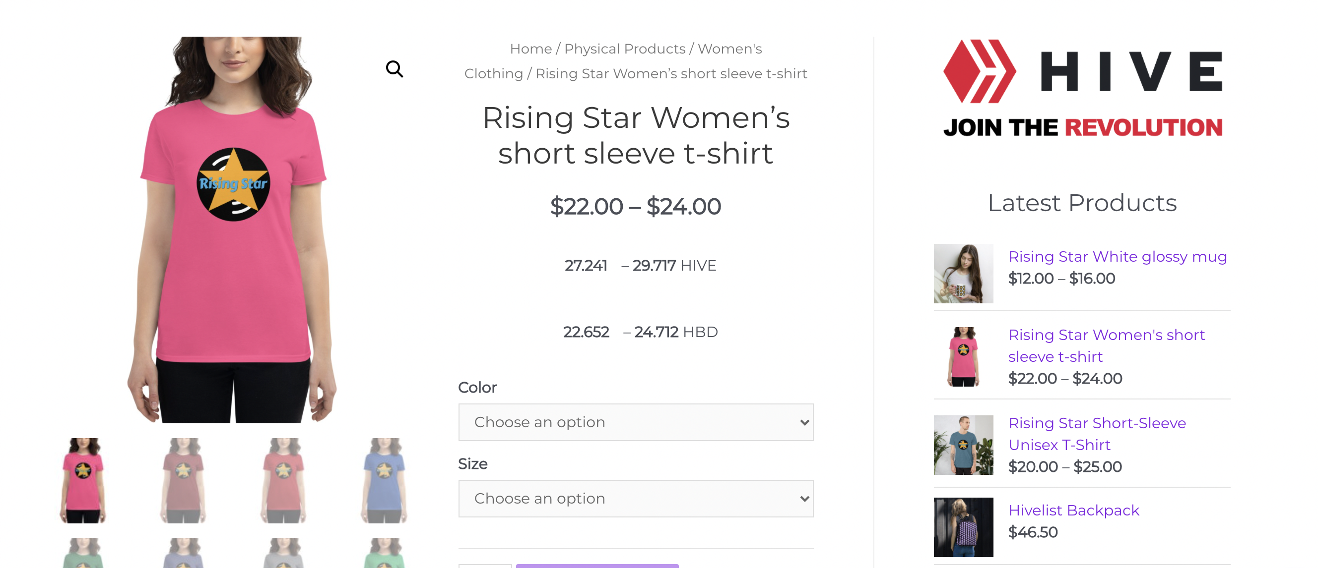Image resolution: width=1318 pixels, height=568 pixels.
Task: Click the '$20.00 – $25.00' unisex shirt price
Action: click(1064, 467)
